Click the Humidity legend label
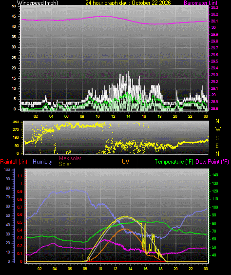Viewport: 231px width, 275px height. (42, 162)
